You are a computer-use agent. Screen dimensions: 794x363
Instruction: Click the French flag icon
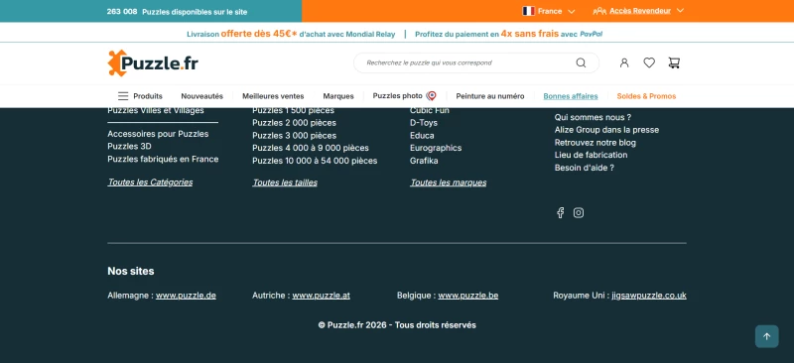pyautogui.click(x=529, y=11)
